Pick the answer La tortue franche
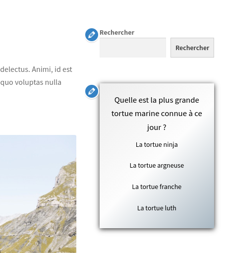 [x=157, y=187]
